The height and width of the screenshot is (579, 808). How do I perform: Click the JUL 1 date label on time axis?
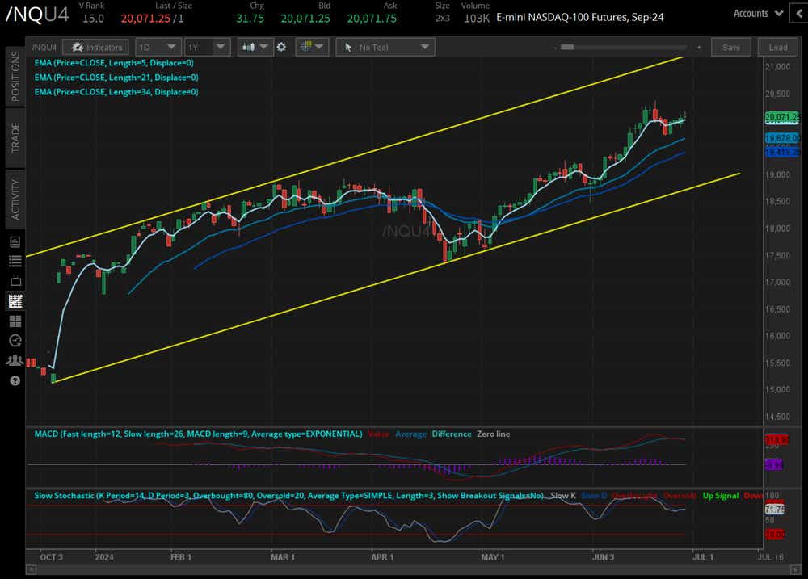tap(703, 557)
